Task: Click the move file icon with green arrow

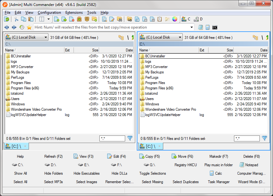Action: click(64, 19)
